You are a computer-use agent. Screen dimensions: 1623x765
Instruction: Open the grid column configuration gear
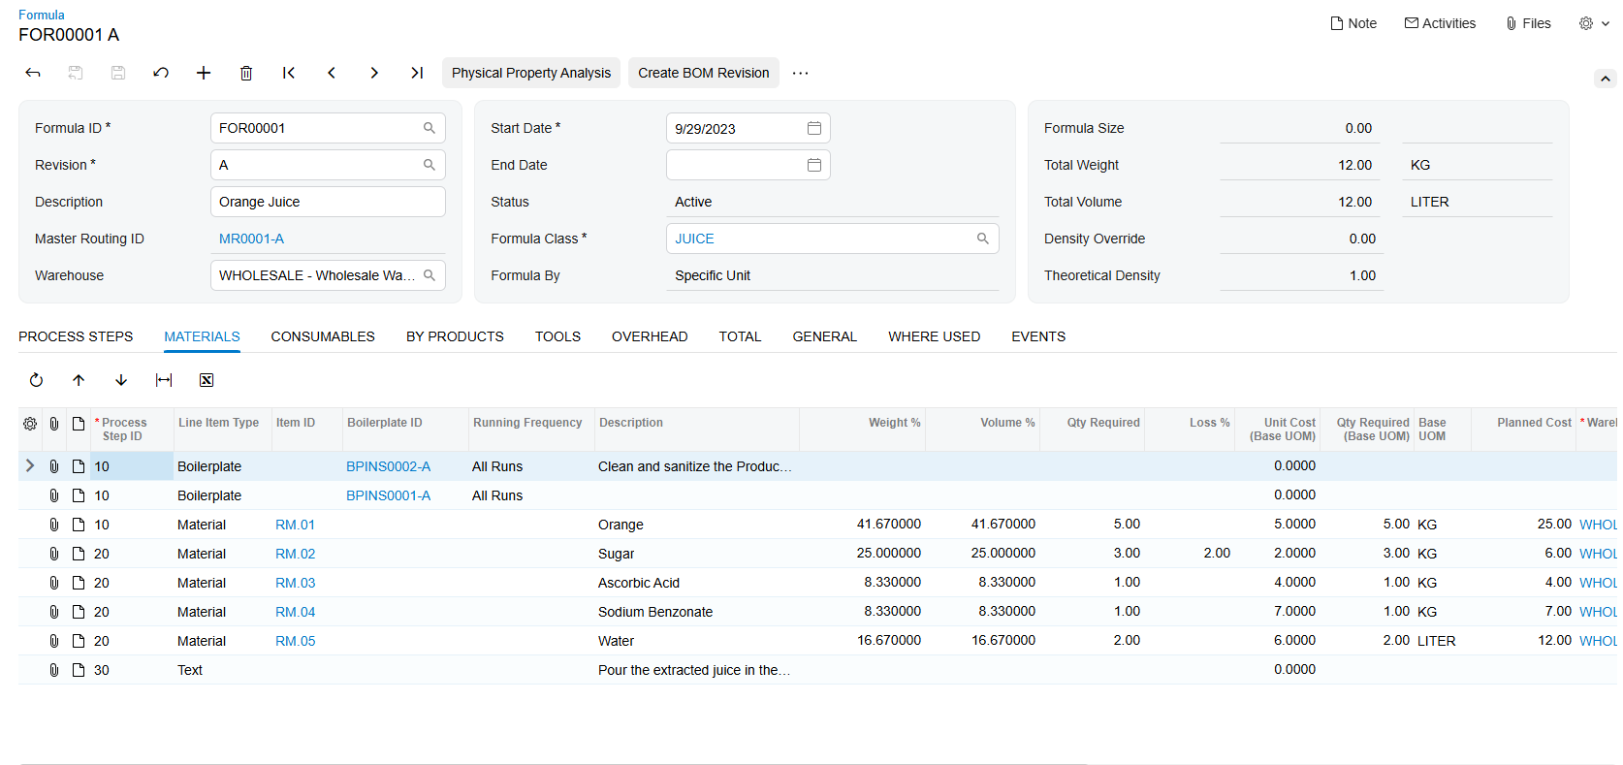30,424
